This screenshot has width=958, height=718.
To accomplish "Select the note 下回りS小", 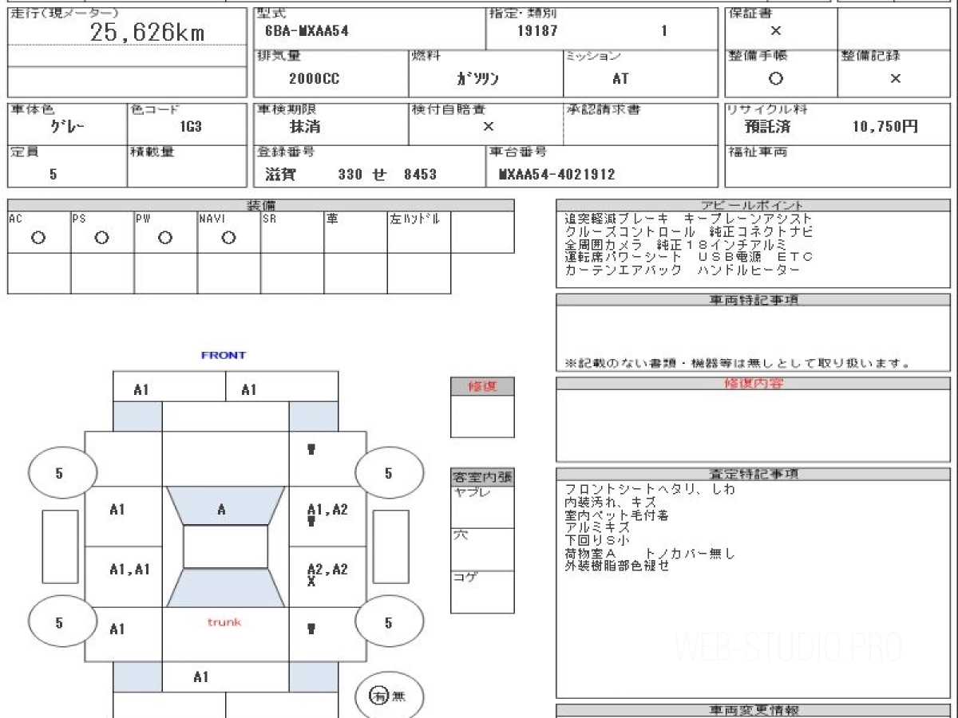I will click(x=596, y=541).
